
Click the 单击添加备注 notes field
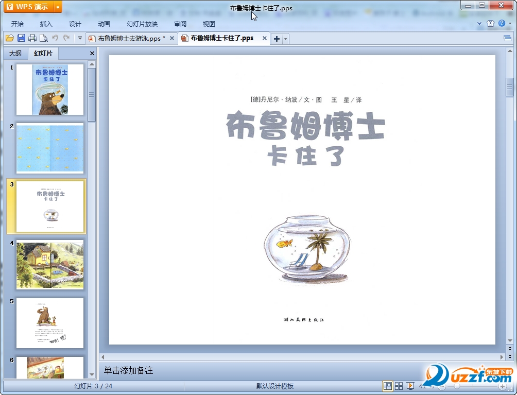click(264, 371)
